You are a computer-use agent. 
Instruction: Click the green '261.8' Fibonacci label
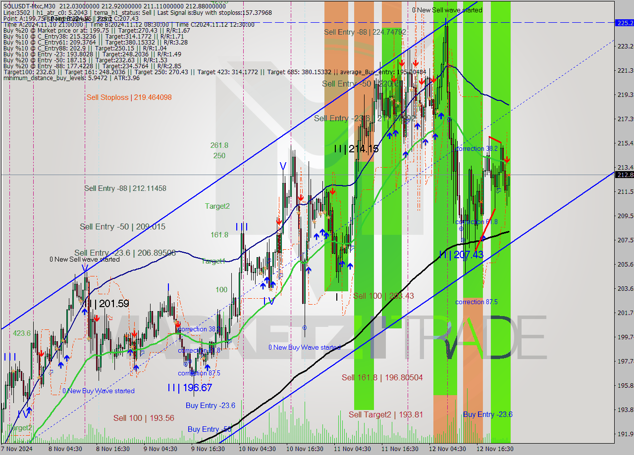pyautogui.click(x=219, y=145)
